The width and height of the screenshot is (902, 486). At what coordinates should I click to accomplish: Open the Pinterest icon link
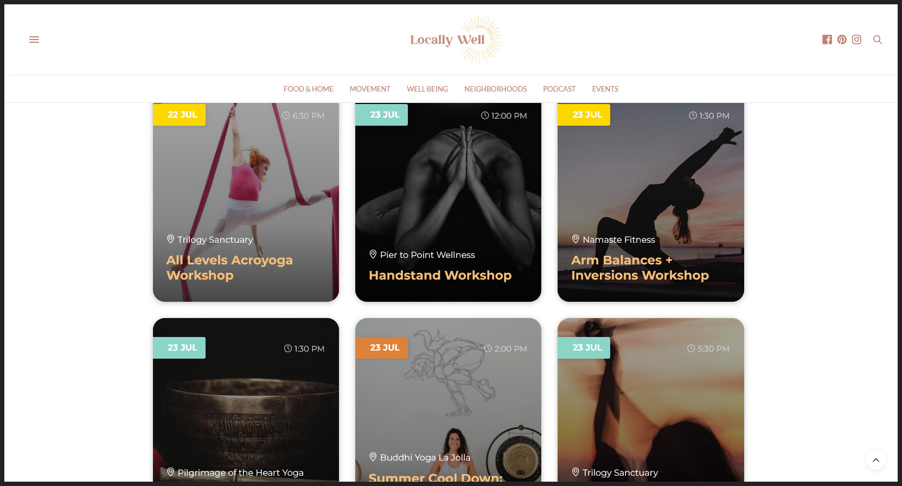(842, 40)
